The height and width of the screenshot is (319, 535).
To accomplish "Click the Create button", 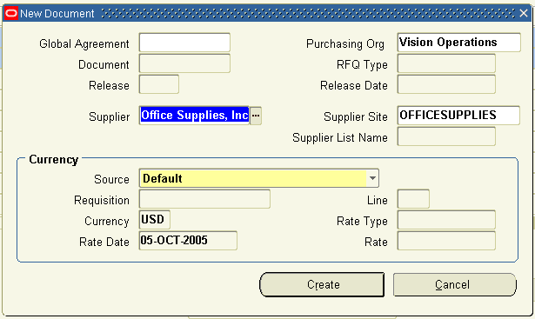I will [322, 284].
